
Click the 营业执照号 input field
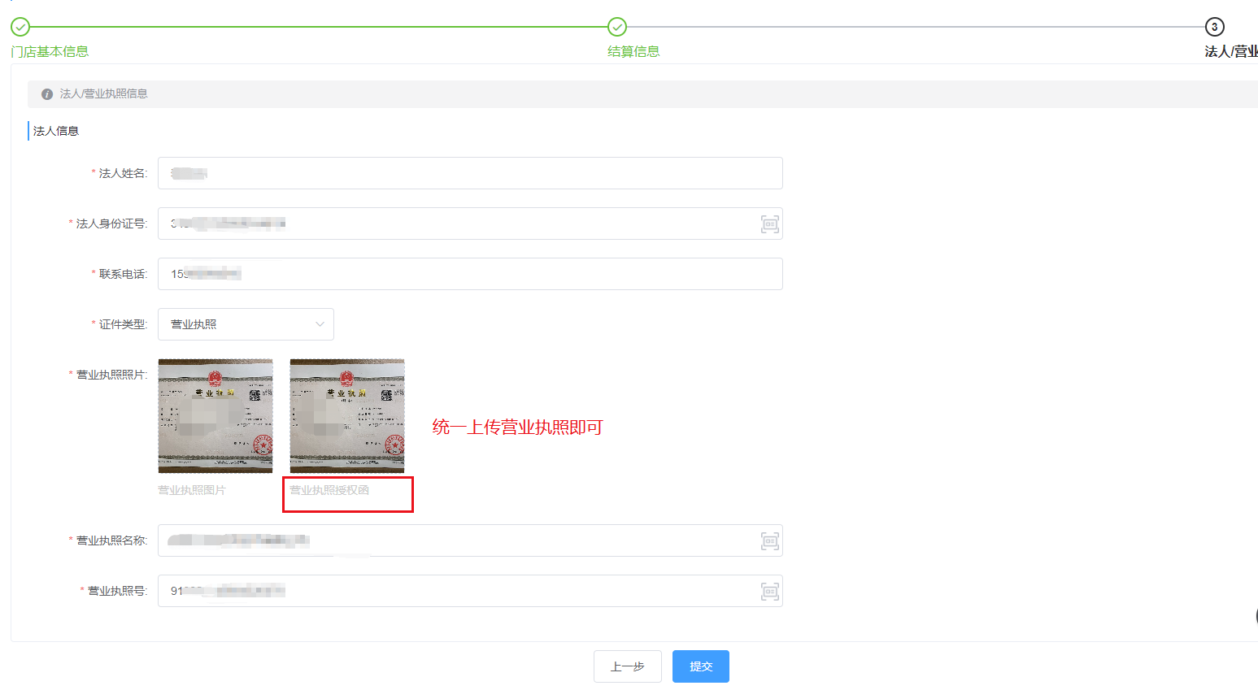[470, 591]
